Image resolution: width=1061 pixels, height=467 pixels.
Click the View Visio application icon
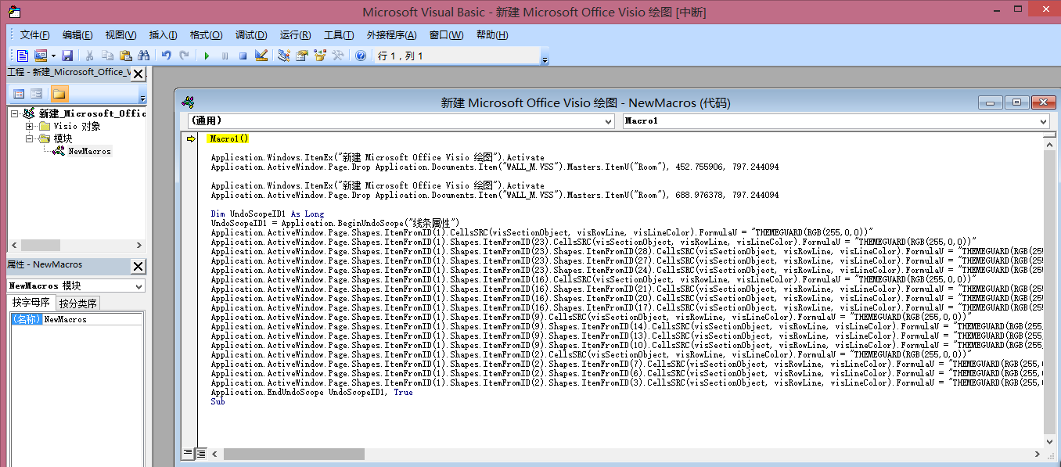point(22,56)
